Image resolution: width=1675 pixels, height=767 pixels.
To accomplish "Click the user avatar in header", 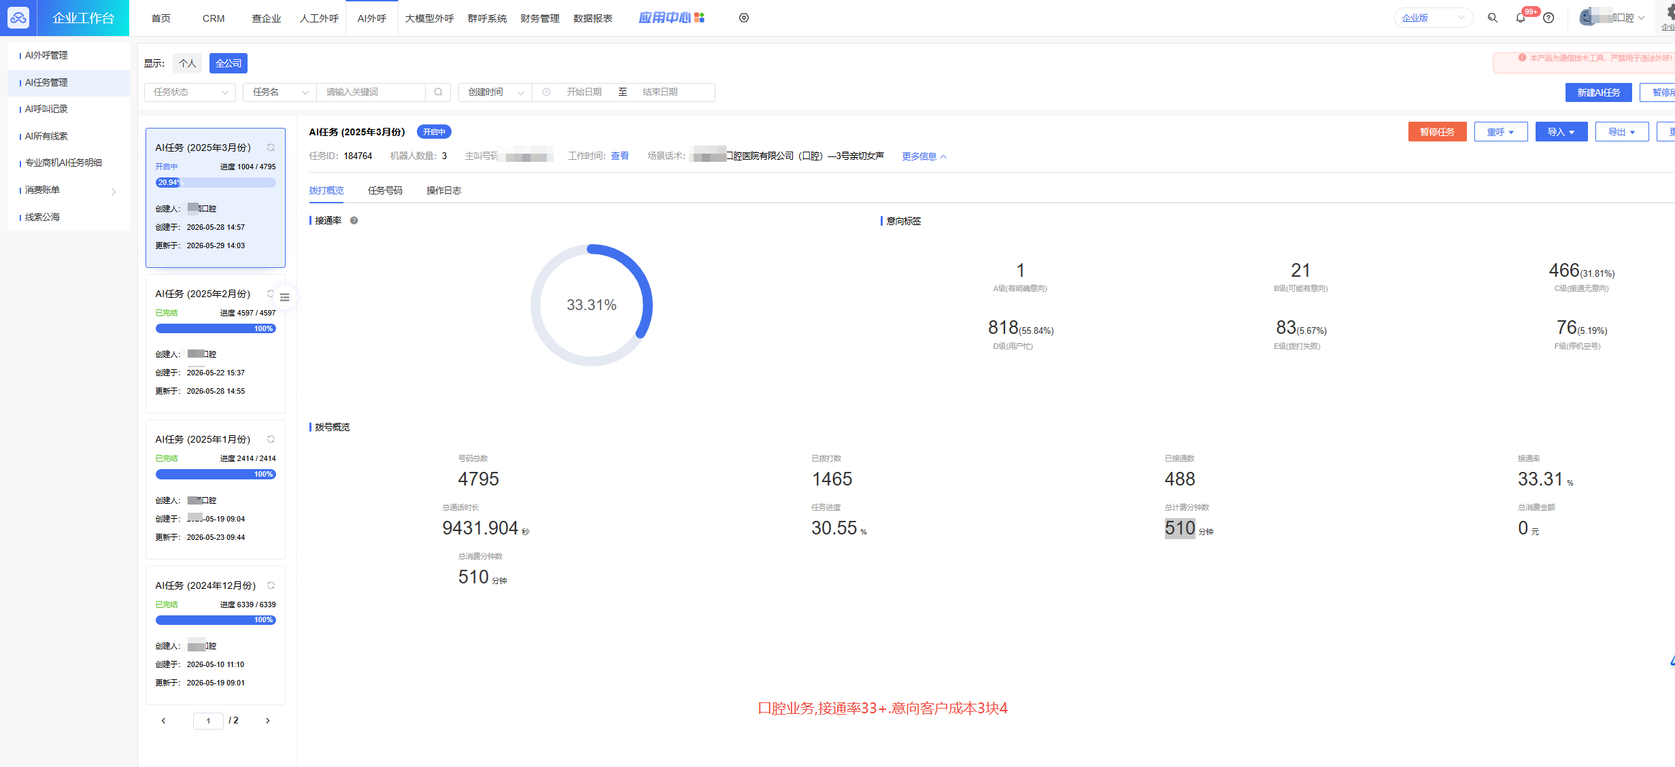I will tap(1587, 18).
